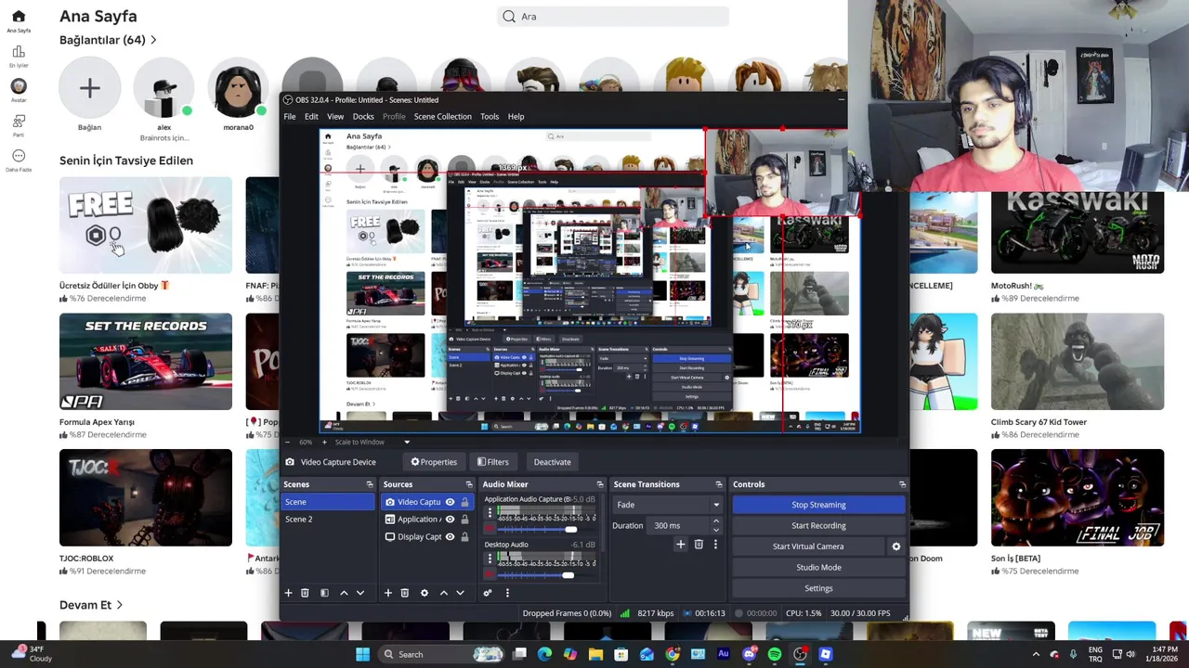Toggle visibility of Application Audio source
This screenshot has width=1189, height=668.
(450, 520)
